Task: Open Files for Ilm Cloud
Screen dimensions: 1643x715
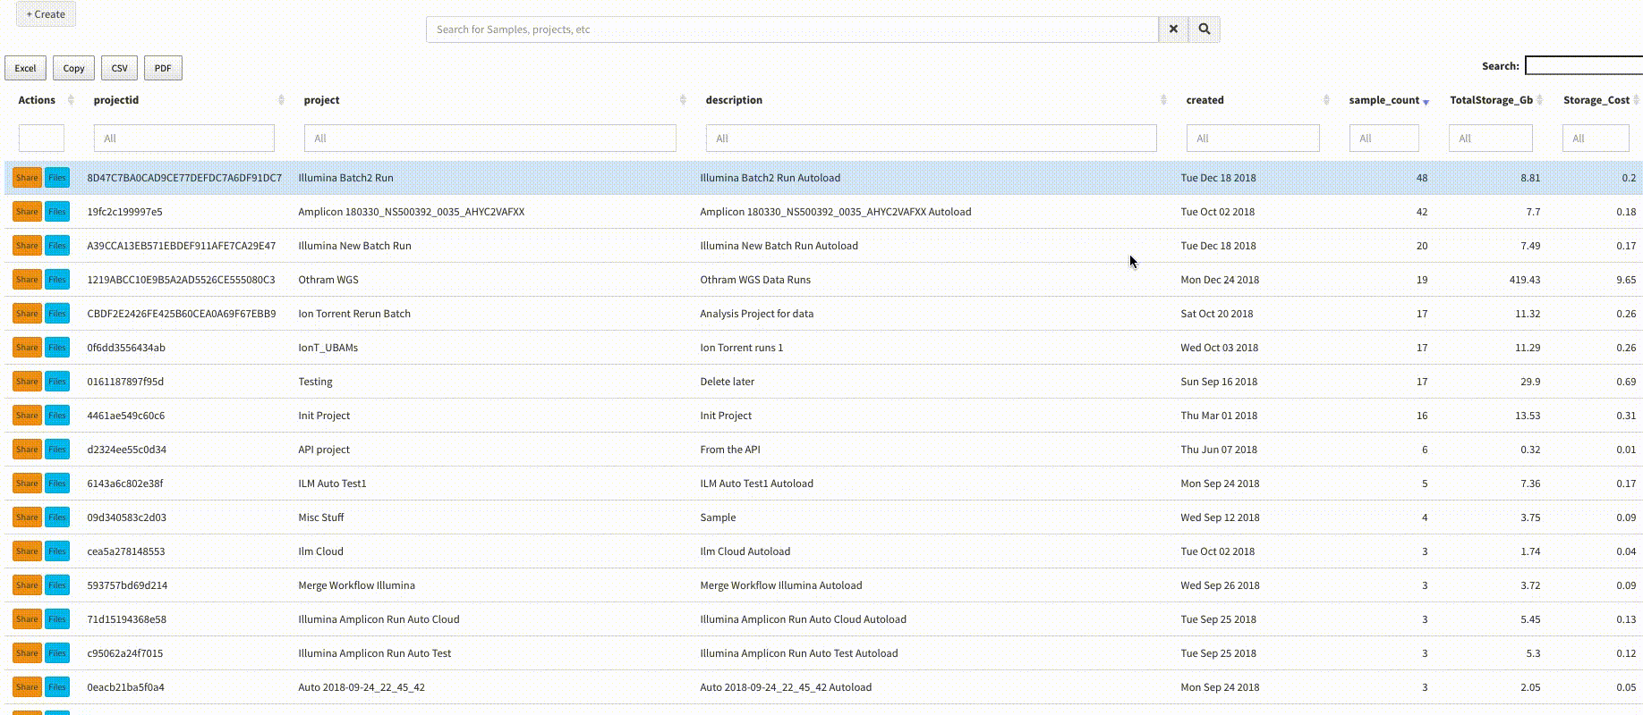Action: click(57, 551)
